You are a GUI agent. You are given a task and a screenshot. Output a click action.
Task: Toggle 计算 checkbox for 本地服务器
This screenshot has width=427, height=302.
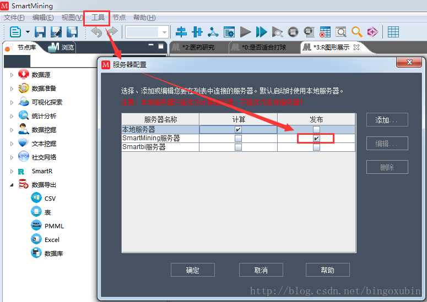click(x=238, y=129)
